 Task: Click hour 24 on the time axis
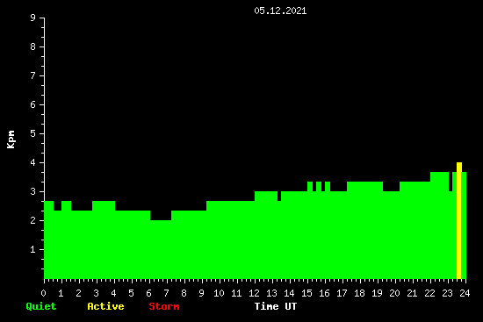click(465, 293)
